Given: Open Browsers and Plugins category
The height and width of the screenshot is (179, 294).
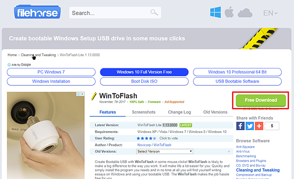Looking at the screenshot, I should point(251,161).
